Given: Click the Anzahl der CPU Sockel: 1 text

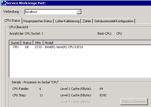Looking at the screenshot, I should [26, 34].
